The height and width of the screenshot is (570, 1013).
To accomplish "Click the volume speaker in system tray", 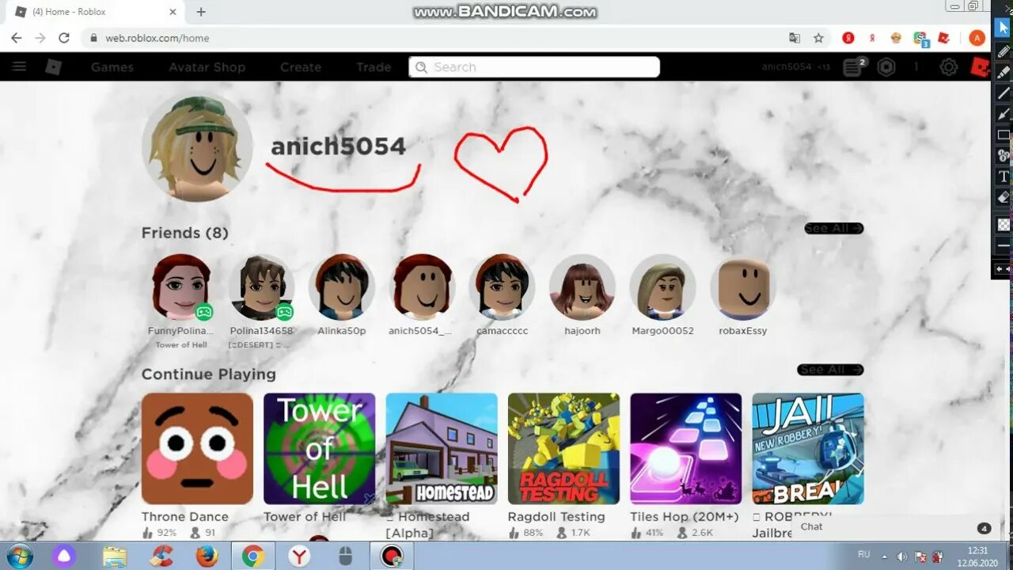I will pyautogui.click(x=901, y=557).
